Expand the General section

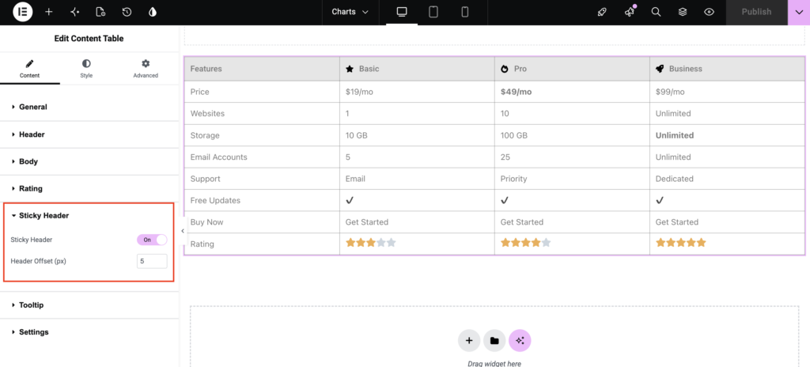click(89, 107)
